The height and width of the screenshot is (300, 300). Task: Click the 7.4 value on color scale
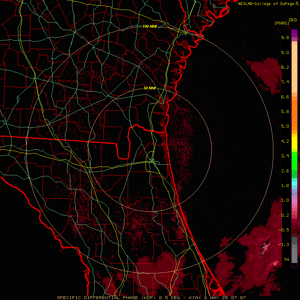click(285, 82)
